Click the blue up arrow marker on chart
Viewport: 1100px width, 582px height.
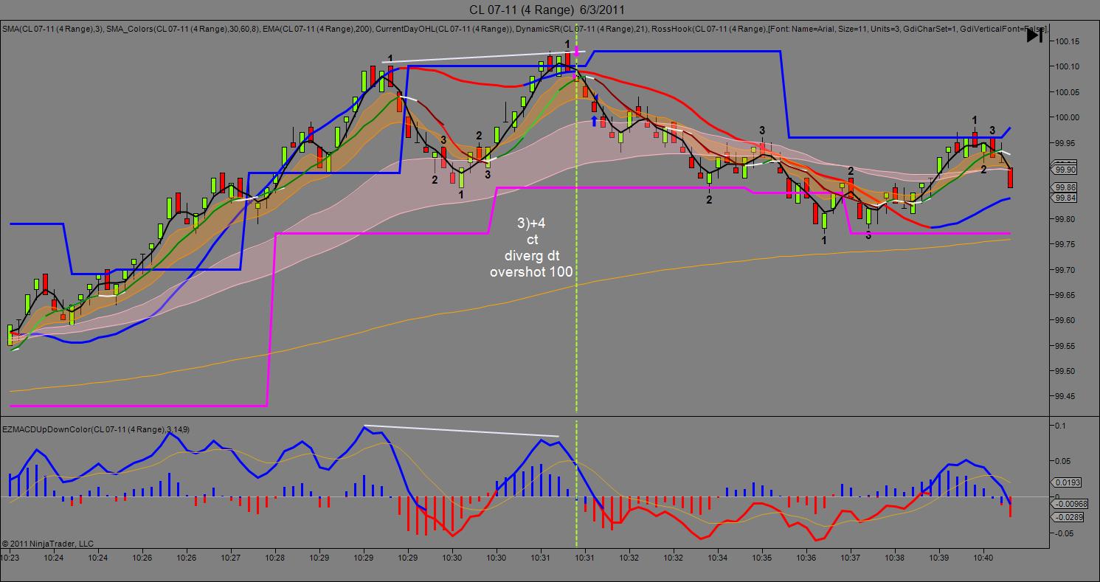point(595,120)
